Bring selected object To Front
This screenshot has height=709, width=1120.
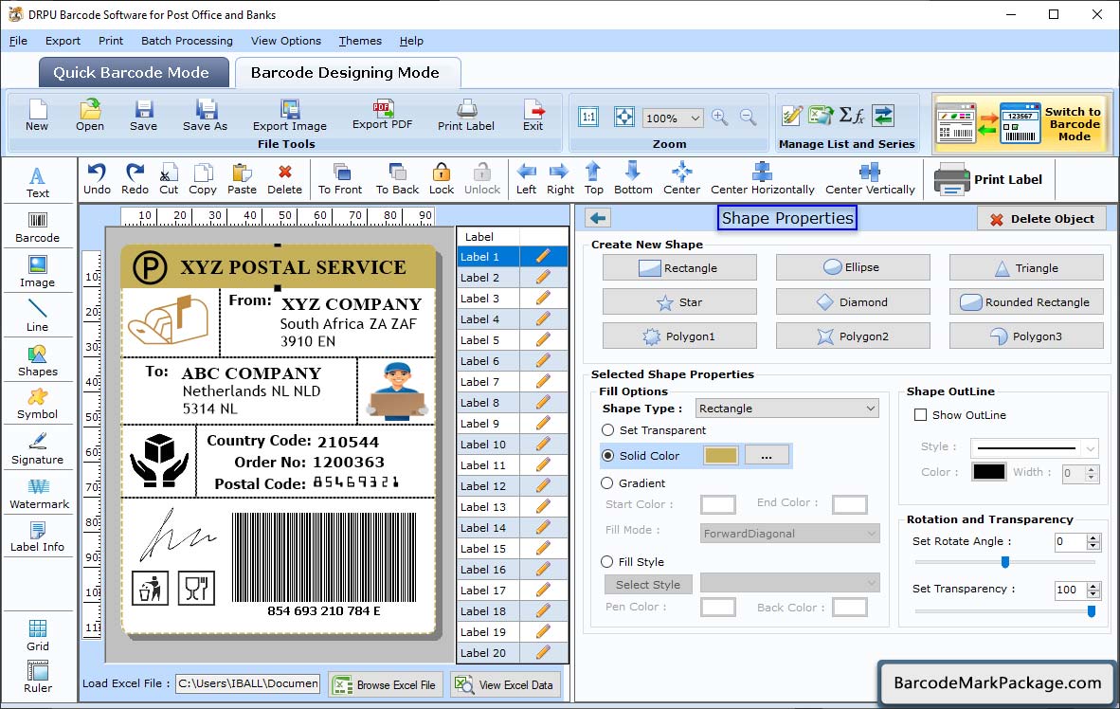pyautogui.click(x=340, y=179)
